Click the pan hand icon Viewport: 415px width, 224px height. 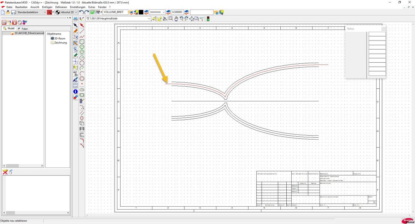click(177, 19)
